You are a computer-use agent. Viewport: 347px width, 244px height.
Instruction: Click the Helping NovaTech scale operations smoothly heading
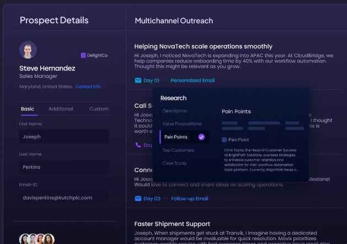coord(203,46)
